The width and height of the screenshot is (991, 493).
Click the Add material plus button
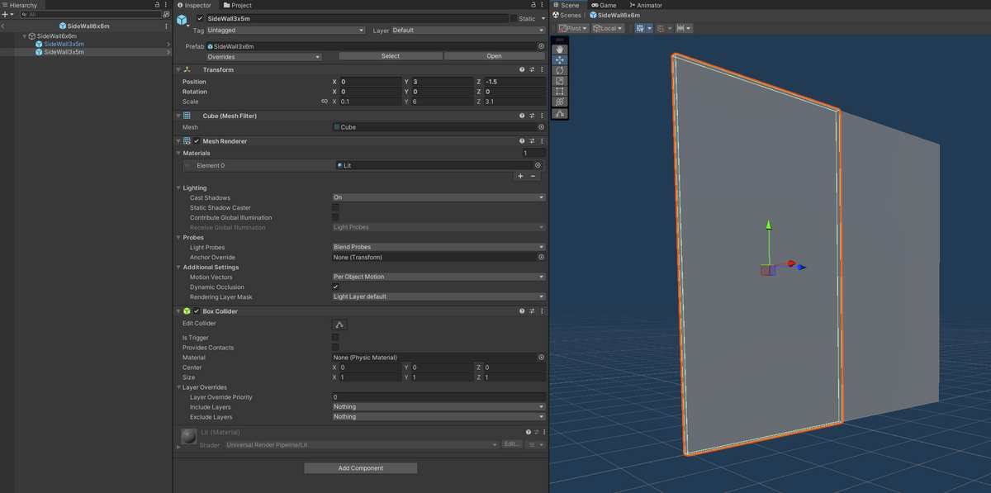tap(520, 176)
